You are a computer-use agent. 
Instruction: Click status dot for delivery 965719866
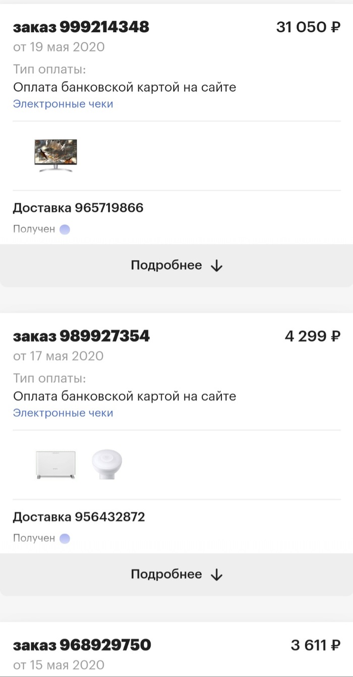click(65, 230)
